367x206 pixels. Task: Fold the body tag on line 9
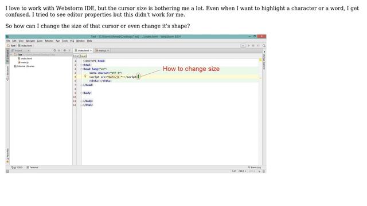click(x=82, y=93)
